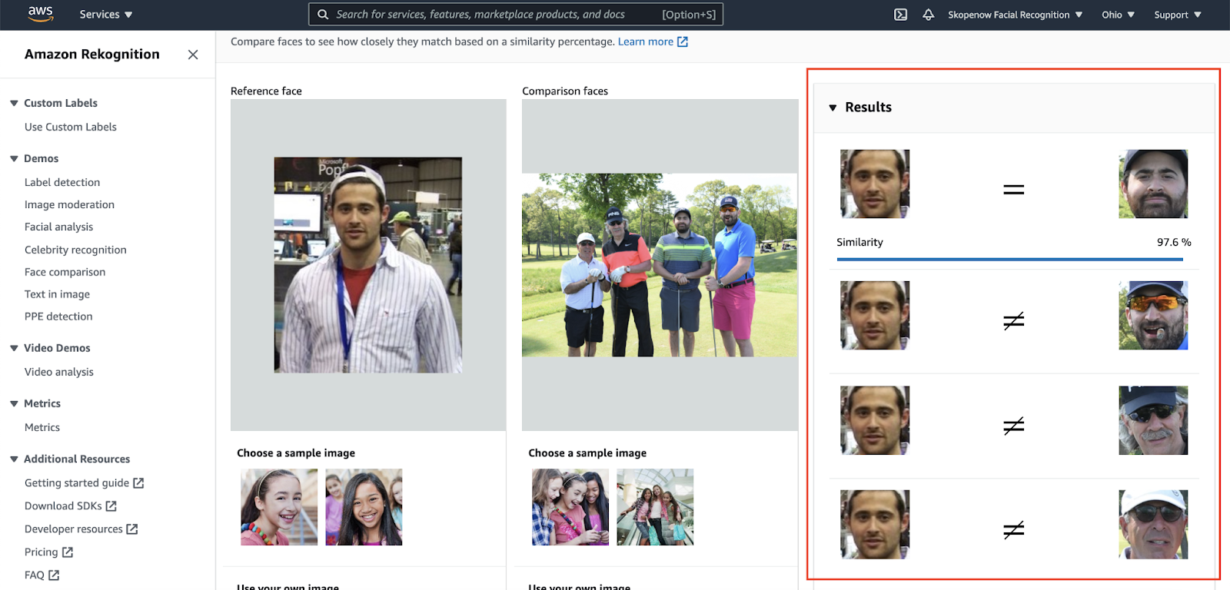Screen dimensions: 1230x590
Task: Click unmatched face with orange sunglasses
Action: (x=1153, y=316)
